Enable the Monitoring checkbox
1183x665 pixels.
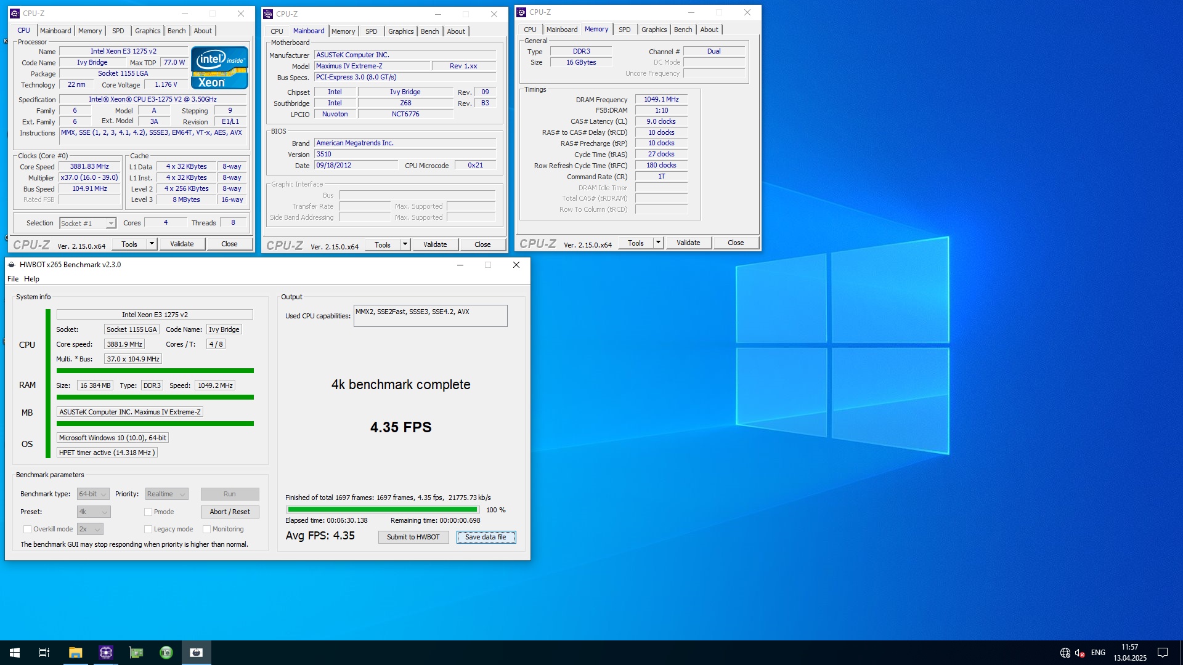pos(207,530)
